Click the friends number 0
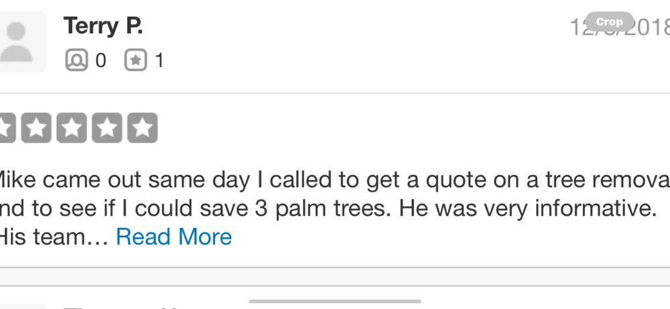Viewport: 670px width, 309px height. (x=100, y=61)
